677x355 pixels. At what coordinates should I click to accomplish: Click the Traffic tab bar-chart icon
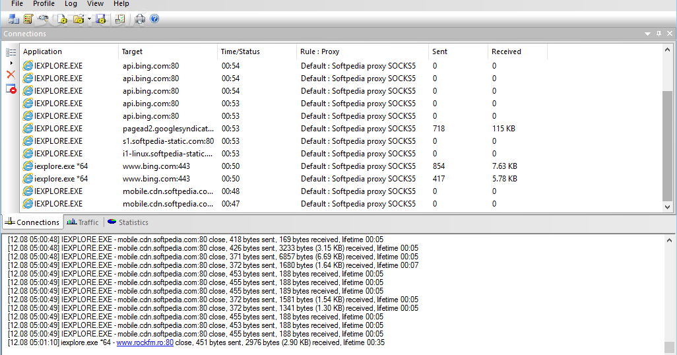click(x=72, y=222)
